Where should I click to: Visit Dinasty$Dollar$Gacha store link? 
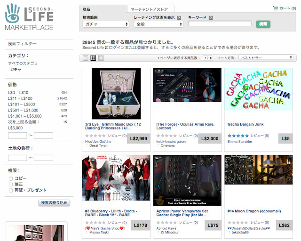pyautogui.click(x=249, y=228)
